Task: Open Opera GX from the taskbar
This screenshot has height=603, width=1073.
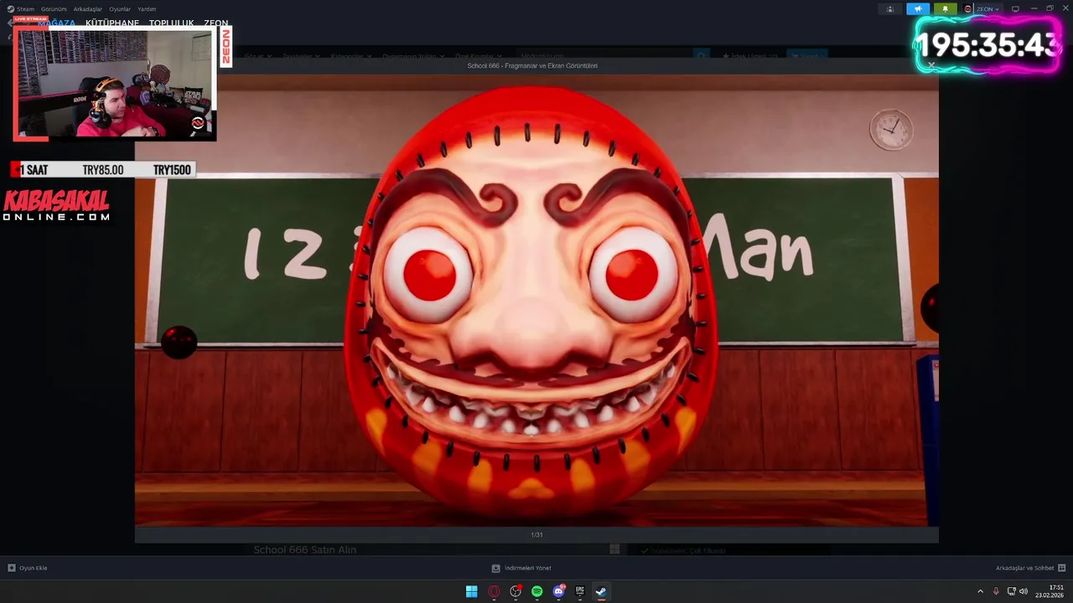Action: pos(494,591)
